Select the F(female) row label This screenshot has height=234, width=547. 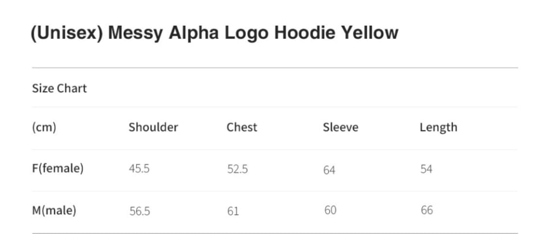[x=58, y=169]
